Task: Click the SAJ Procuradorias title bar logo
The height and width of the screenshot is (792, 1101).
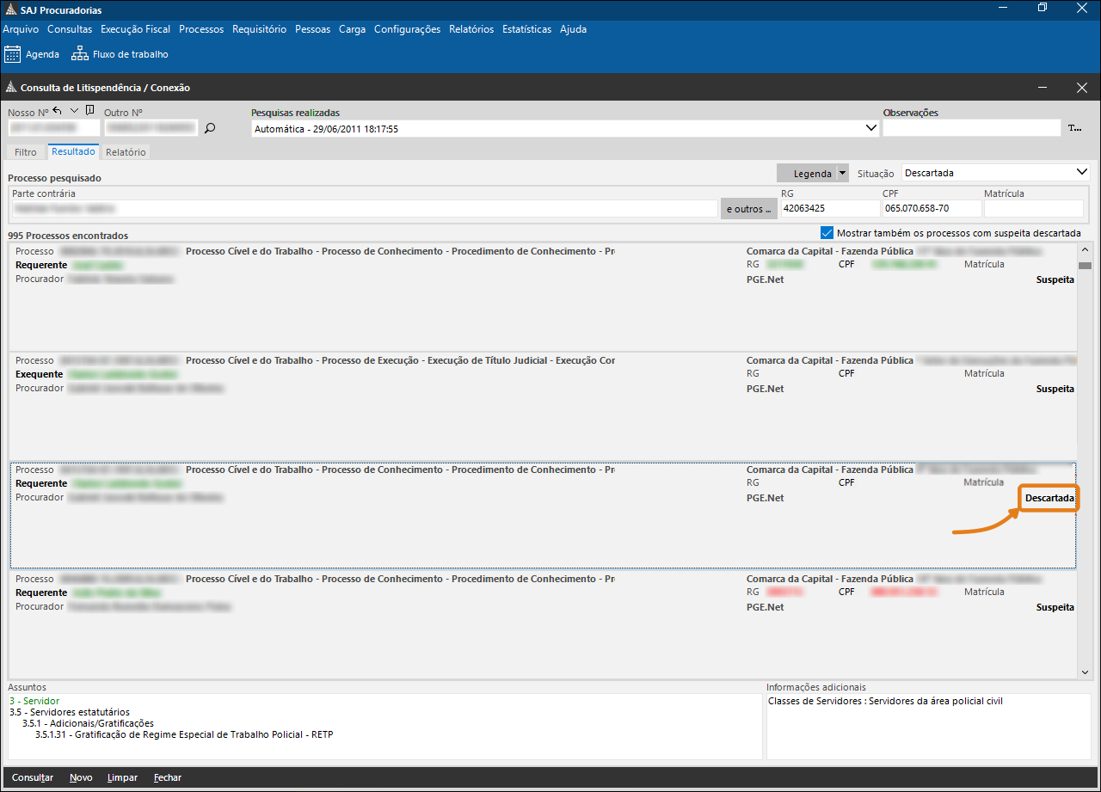Action: (9, 10)
